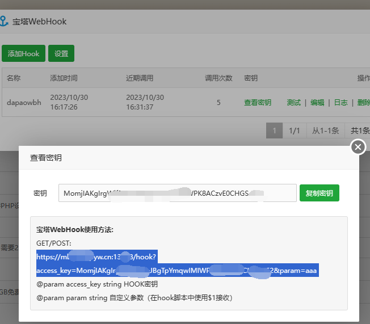Select page 1 in pagination
Screen dimensions: 370x324
click(274, 131)
